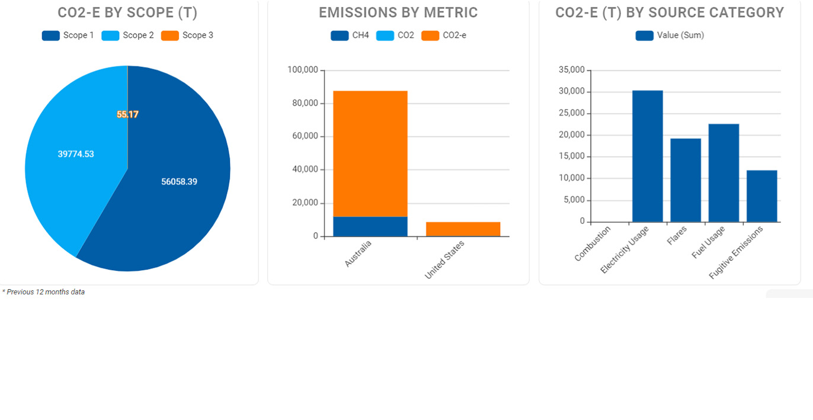This screenshot has width=813, height=420.
Task: Click the Scope 3 legend label
Action: point(198,36)
